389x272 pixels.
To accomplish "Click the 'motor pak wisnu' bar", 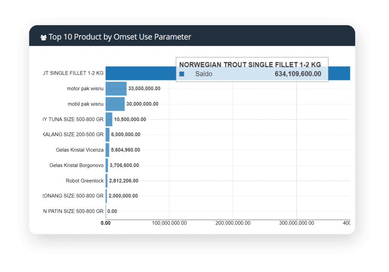I will [x=116, y=89].
